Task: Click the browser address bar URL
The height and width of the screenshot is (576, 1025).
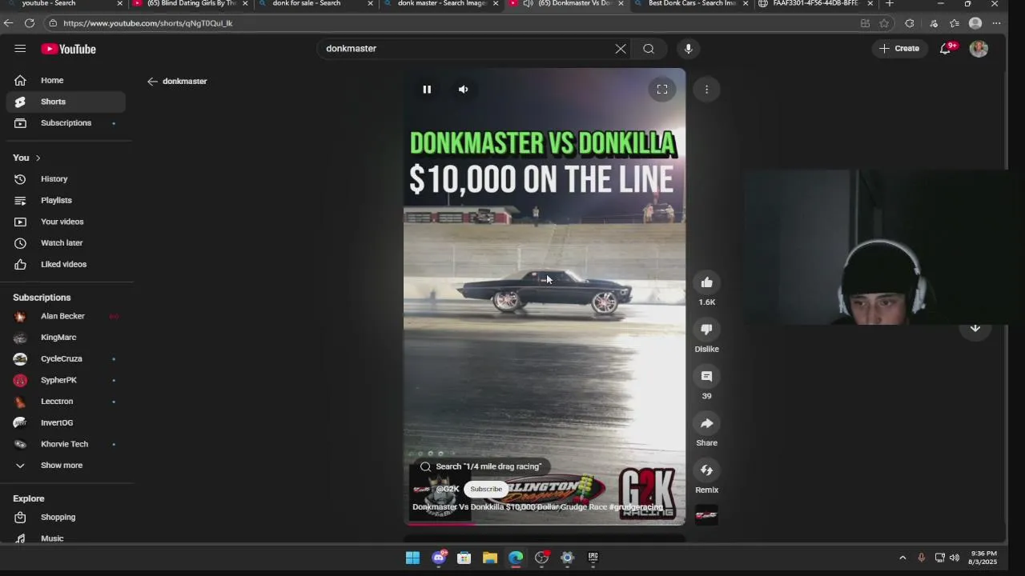Action: point(148,23)
